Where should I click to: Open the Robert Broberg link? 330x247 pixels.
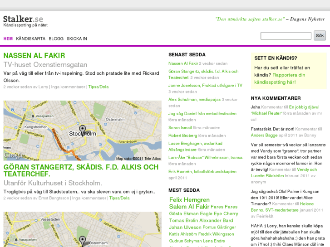tap(182, 136)
